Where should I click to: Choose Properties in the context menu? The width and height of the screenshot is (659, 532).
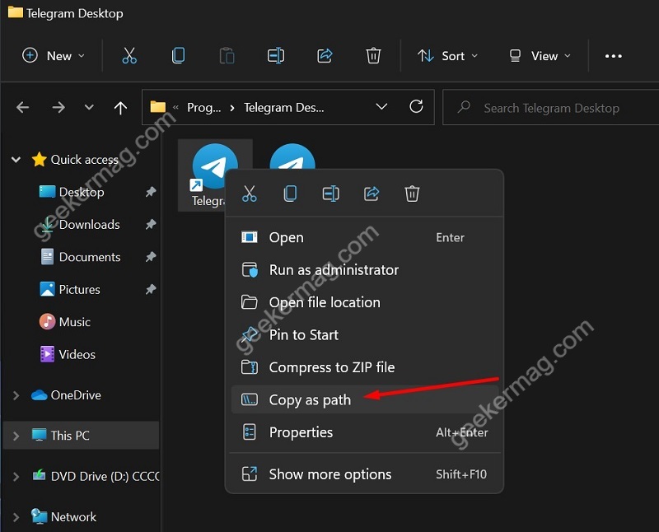pyautogui.click(x=365, y=432)
